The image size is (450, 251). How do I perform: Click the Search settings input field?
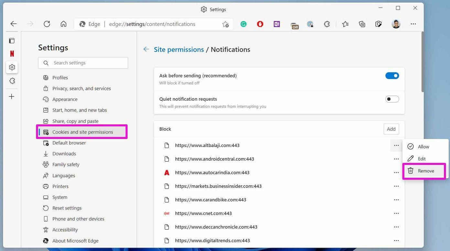coord(83,63)
